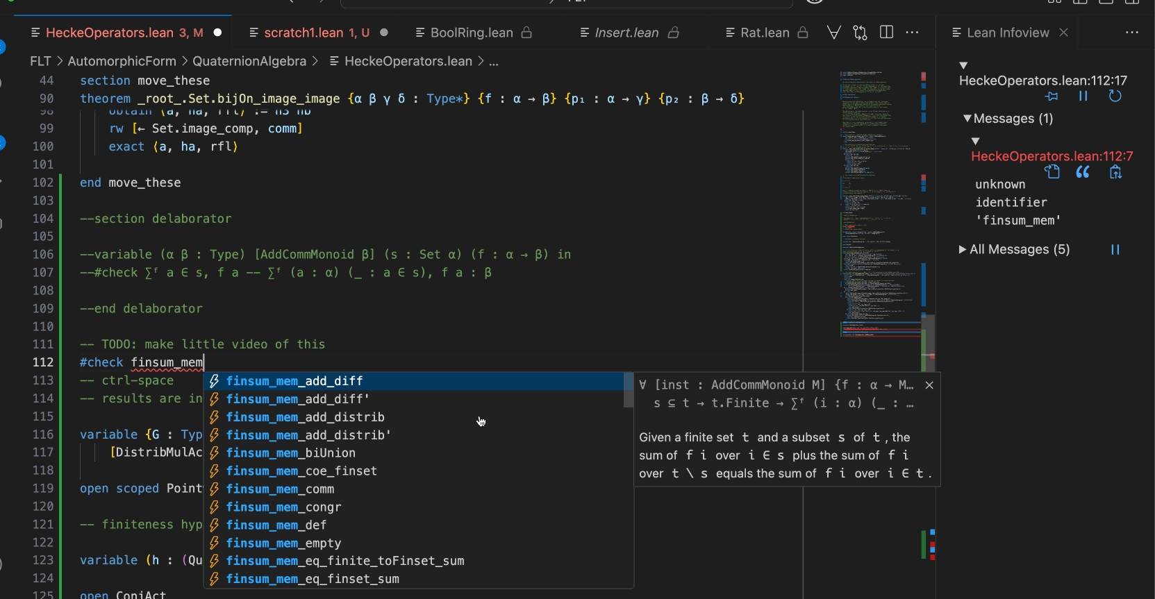Close the completion documentation popup

(x=929, y=385)
